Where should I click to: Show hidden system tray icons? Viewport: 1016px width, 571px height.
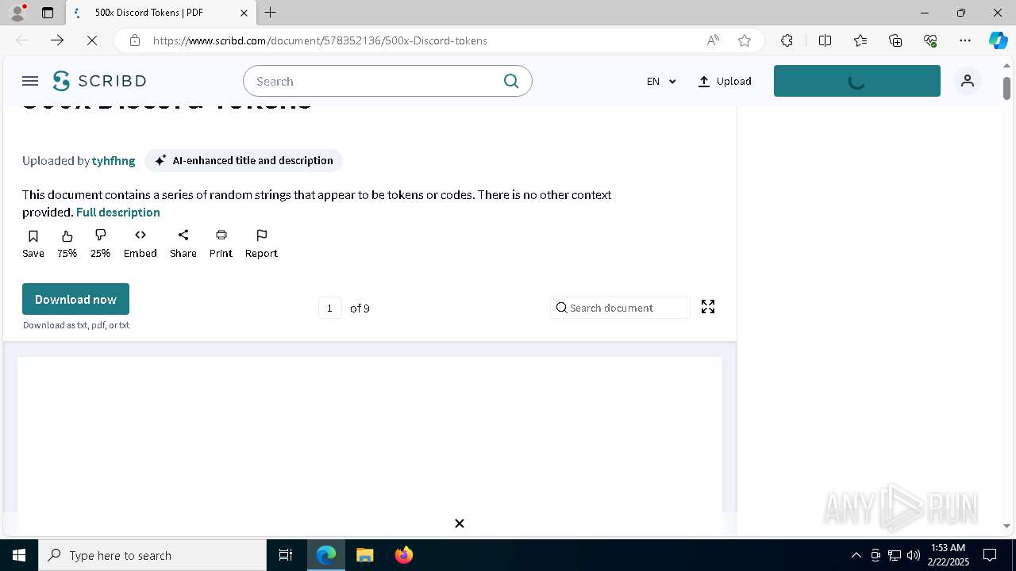[x=856, y=555]
